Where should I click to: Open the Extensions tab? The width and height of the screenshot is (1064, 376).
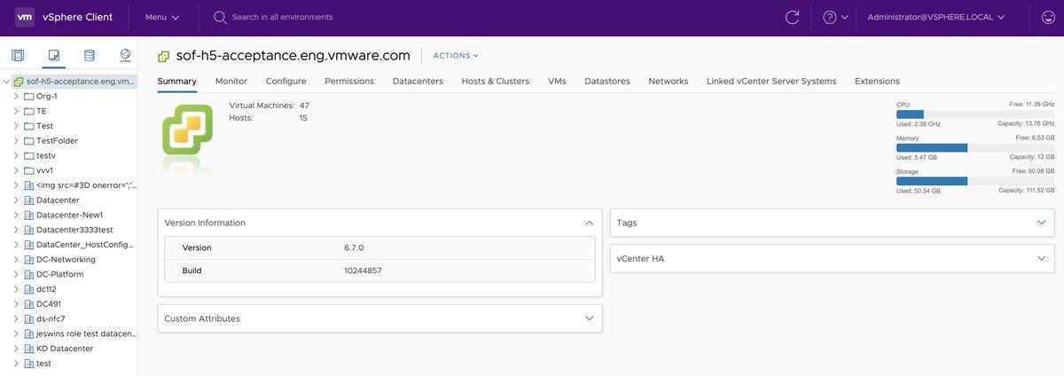click(x=877, y=81)
